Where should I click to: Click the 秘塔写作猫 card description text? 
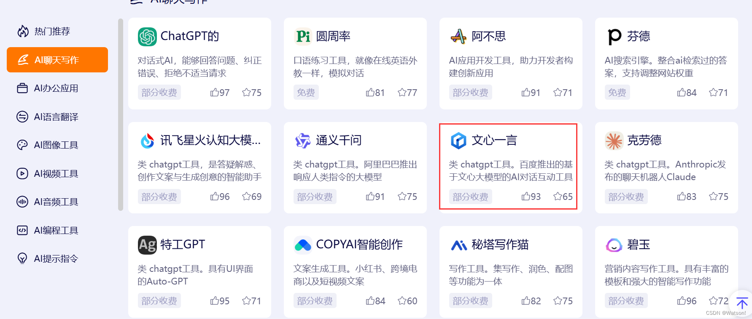511,275
